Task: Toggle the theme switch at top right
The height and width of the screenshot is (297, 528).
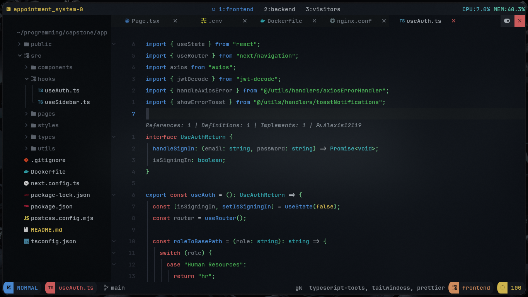Action: (x=507, y=21)
